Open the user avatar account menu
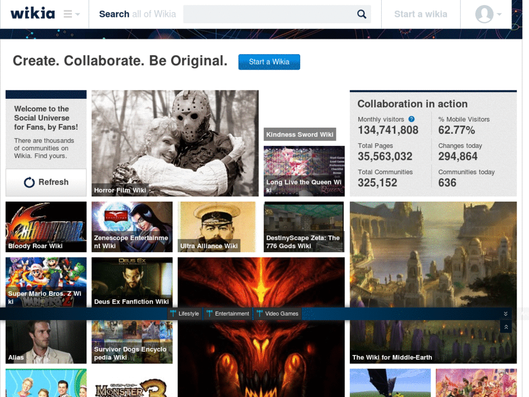Image resolution: width=529 pixels, height=397 pixels. click(x=488, y=14)
